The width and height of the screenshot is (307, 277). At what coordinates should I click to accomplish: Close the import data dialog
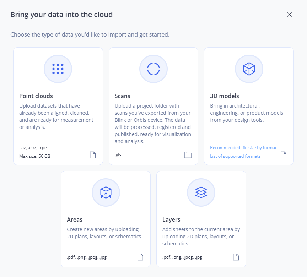point(290,15)
